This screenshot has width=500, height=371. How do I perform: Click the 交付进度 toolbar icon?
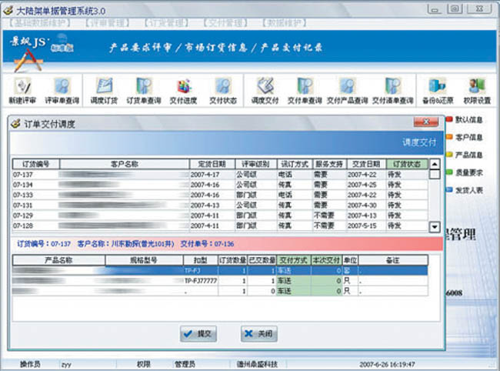[x=184, y=90]
